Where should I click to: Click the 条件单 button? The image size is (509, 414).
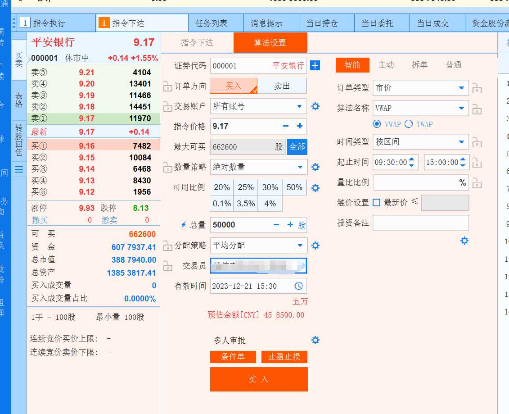click(x=233, y=357)
